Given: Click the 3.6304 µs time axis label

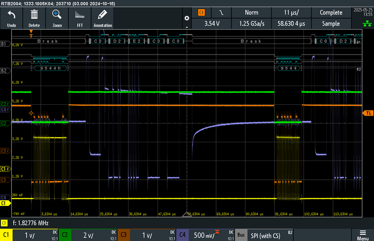Looking at the screenshot, I should click(x=49, y=214).
